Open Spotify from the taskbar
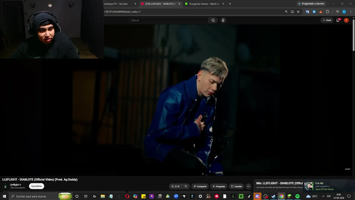The height and width of the screenshot is (200, 355). pos(297,196)
